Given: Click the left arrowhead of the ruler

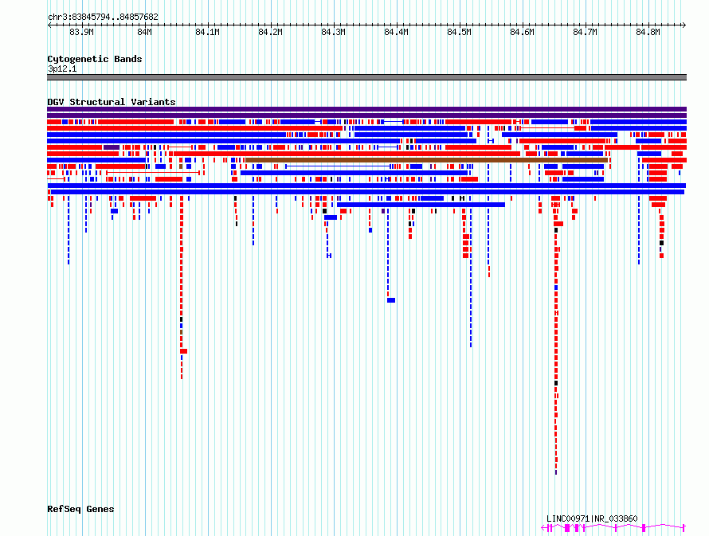Looking at the screenshot, I should point(49,25).
